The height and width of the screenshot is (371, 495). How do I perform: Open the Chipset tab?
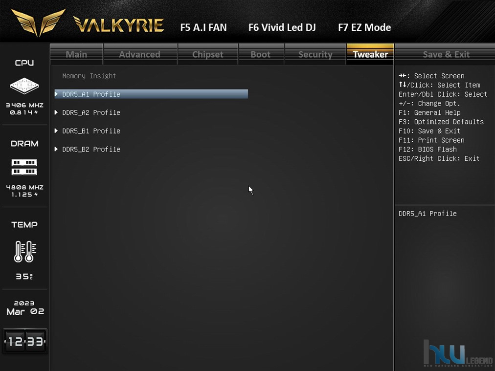pos(208,54)
